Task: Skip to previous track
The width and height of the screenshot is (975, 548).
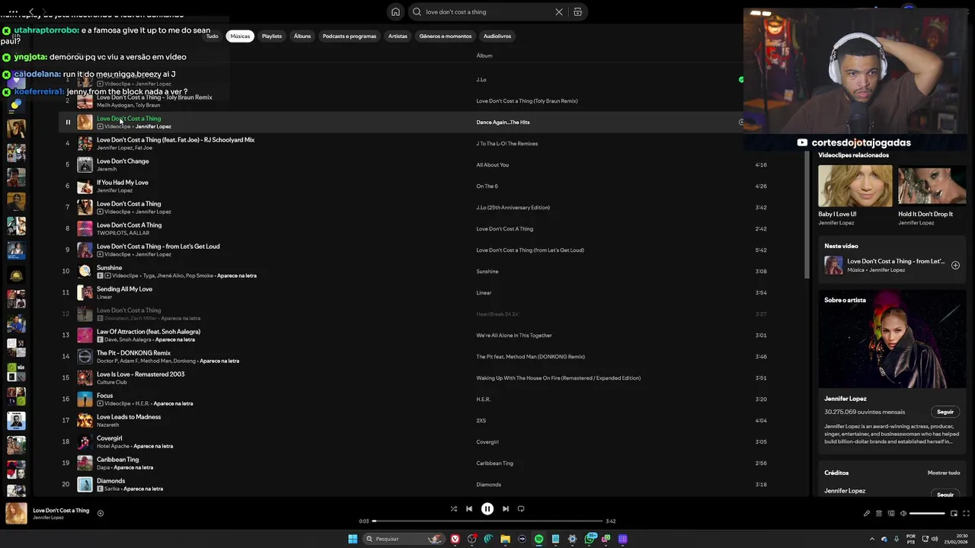Action: click(x=469, y=508)
